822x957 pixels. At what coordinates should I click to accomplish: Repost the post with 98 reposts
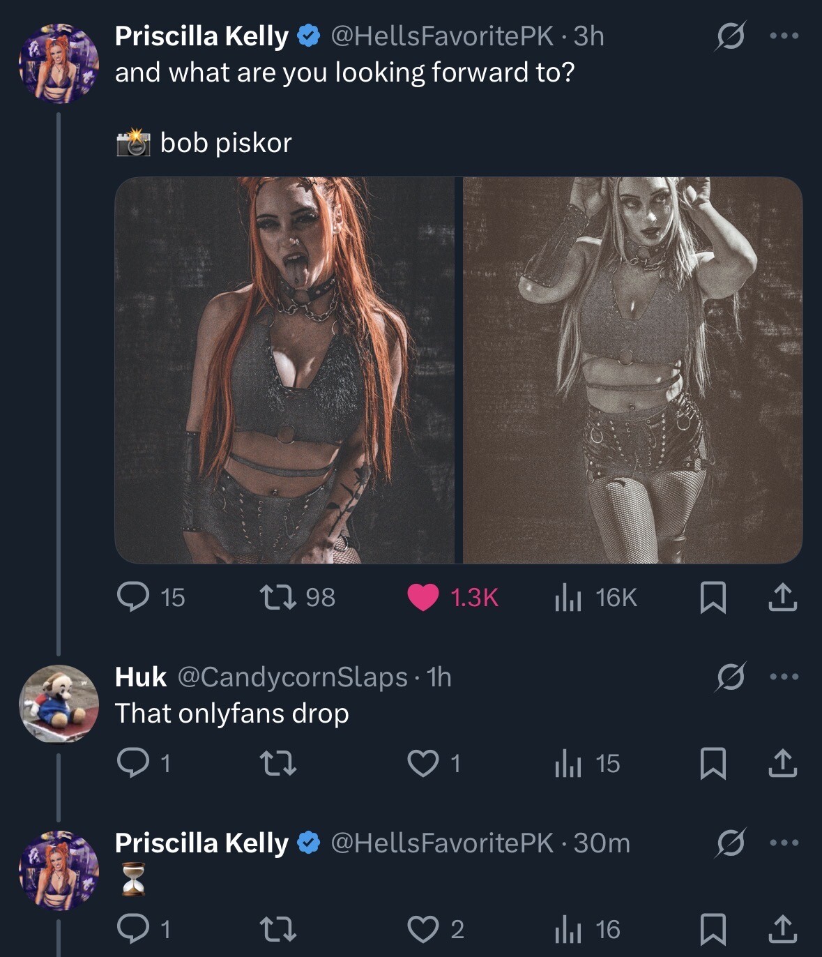coord(277,597)
